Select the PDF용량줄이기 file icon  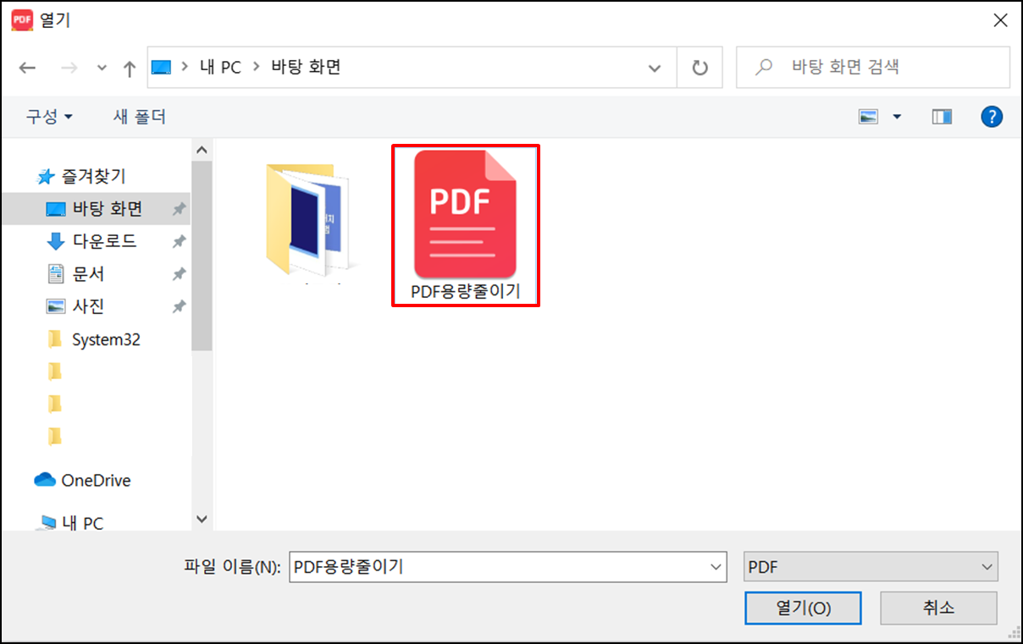pyautogui.click(x=465, y=216)
